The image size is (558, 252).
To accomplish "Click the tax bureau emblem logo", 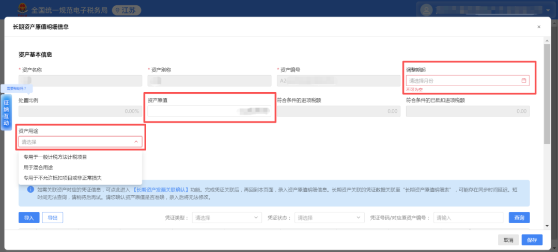I will (x=23, y=10).
